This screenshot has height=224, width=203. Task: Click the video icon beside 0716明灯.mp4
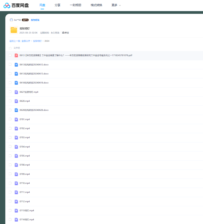(x=16, y=219)
